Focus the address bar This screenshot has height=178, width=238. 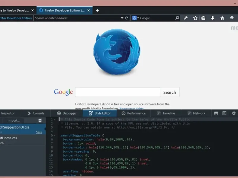tap(77, 18)
